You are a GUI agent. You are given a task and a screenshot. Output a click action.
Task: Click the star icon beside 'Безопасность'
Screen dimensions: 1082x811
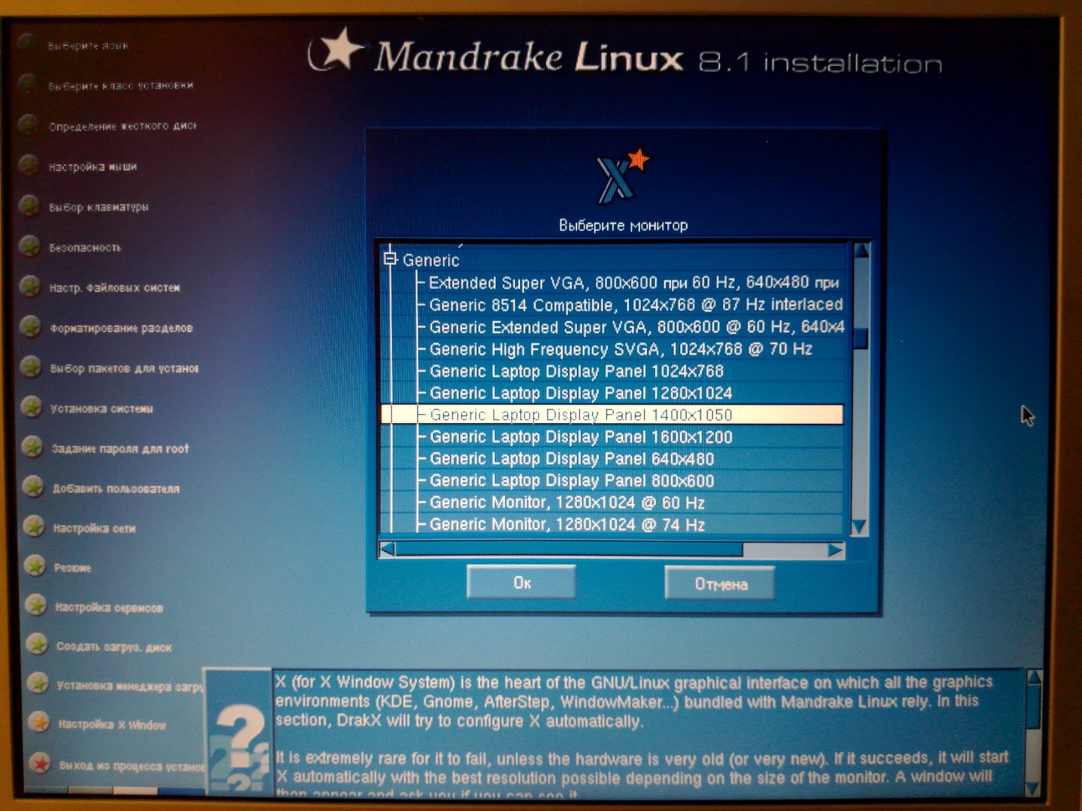tap(29, 246)
